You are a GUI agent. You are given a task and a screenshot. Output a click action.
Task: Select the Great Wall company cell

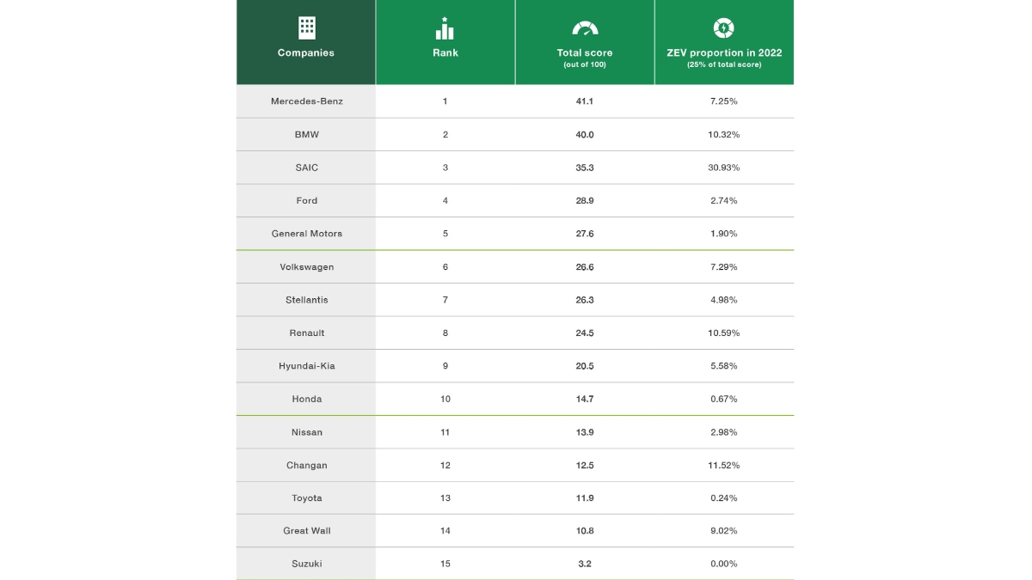(307, 531)
